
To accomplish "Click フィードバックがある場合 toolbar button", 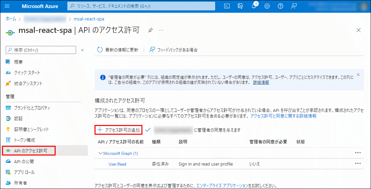I will coord(173,50).
